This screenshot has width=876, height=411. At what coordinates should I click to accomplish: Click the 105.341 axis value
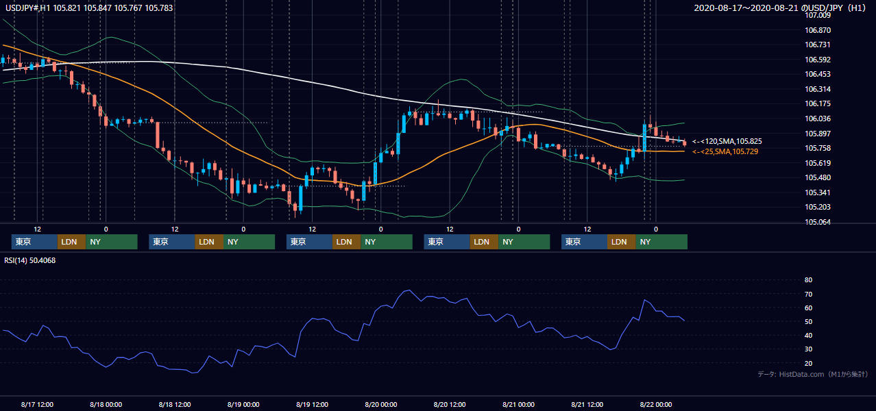click(x=818, y=192)
